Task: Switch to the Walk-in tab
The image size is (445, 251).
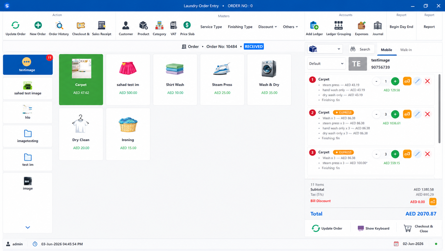Action: pyautogui.click(x=406, y=50)
